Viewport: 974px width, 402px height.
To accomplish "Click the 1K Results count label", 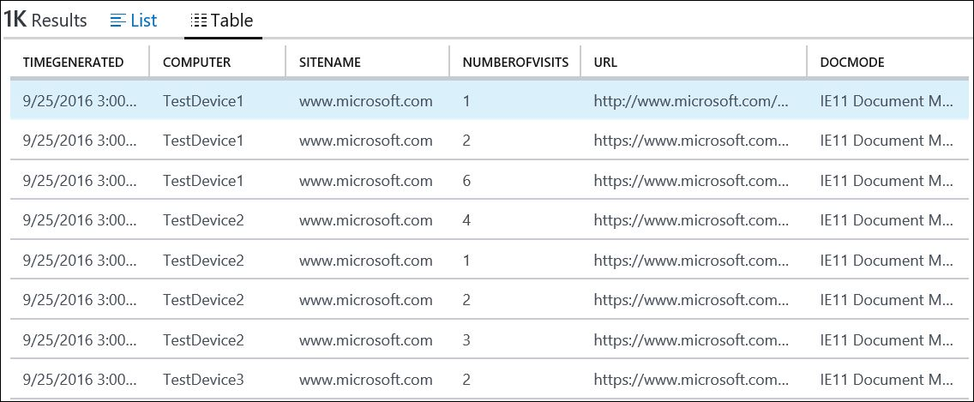I will (45, 21).
